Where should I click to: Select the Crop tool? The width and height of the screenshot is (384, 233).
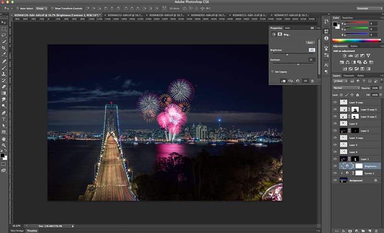click(4, 48)
